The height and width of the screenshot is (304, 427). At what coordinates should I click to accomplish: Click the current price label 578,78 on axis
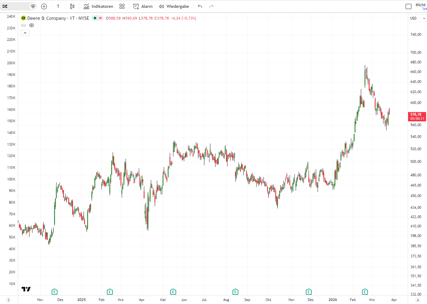click(417, 116)
